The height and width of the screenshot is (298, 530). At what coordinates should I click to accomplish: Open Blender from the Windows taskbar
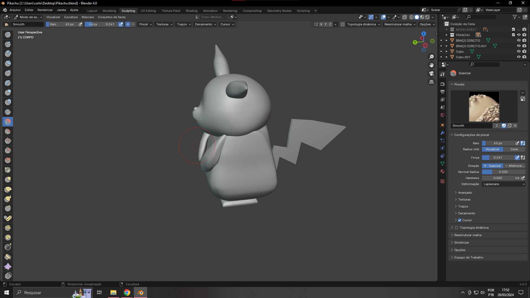pos(141,292)
